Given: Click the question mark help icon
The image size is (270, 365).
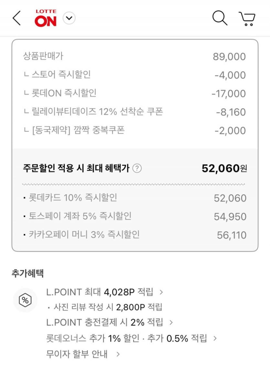Looking at the screenshot, I should click(137, 168).
